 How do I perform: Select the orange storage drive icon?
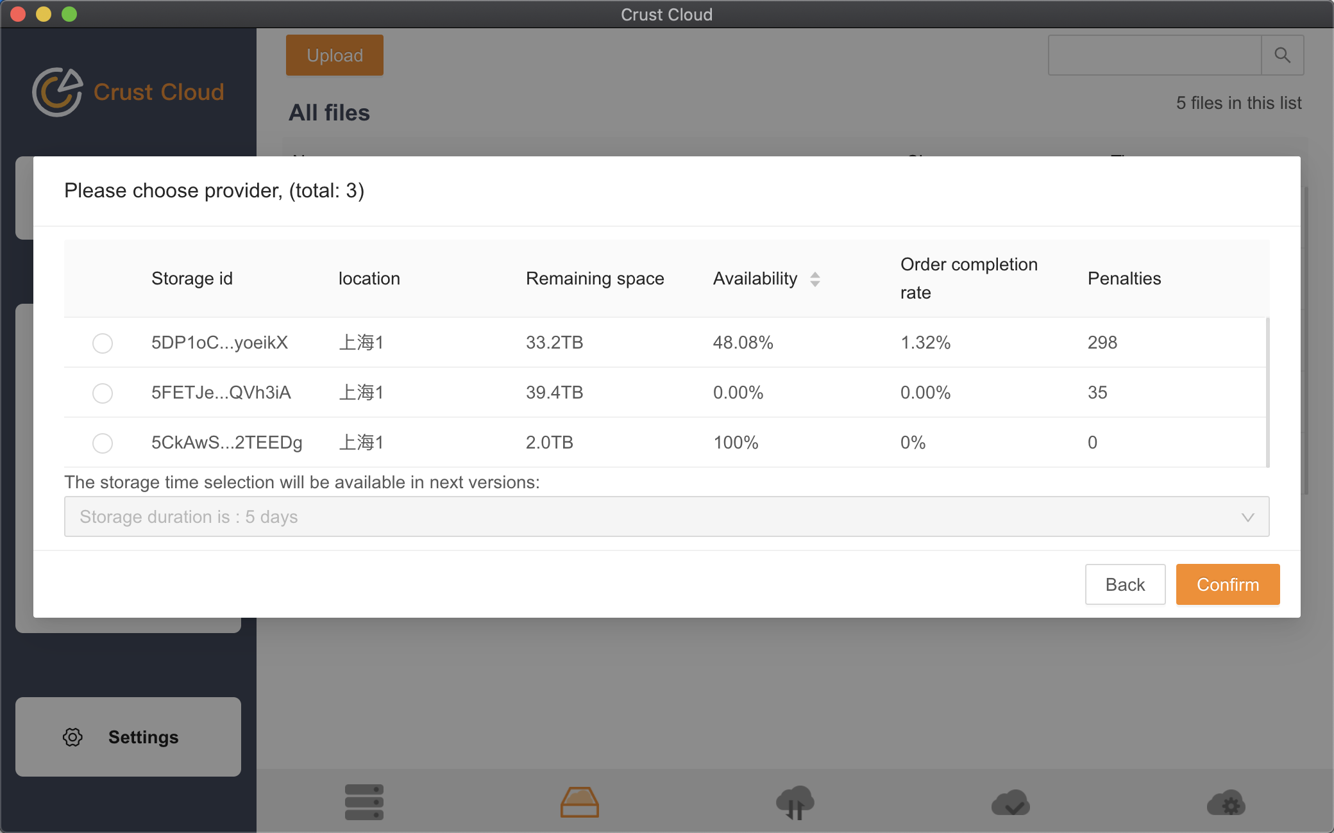click(x=579, y=802)
